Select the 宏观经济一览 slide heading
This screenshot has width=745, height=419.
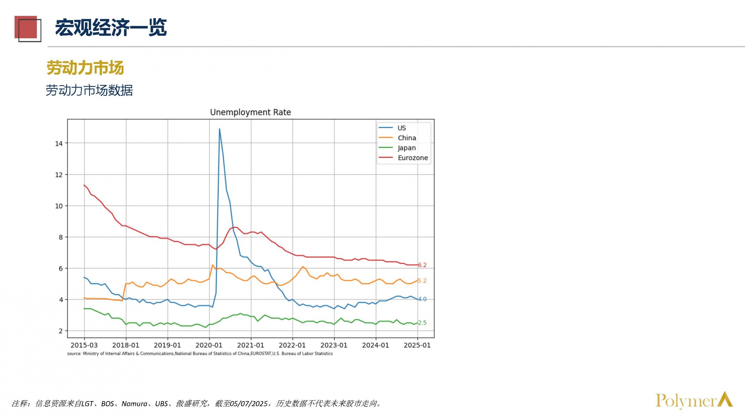click(x=111, y=28)
